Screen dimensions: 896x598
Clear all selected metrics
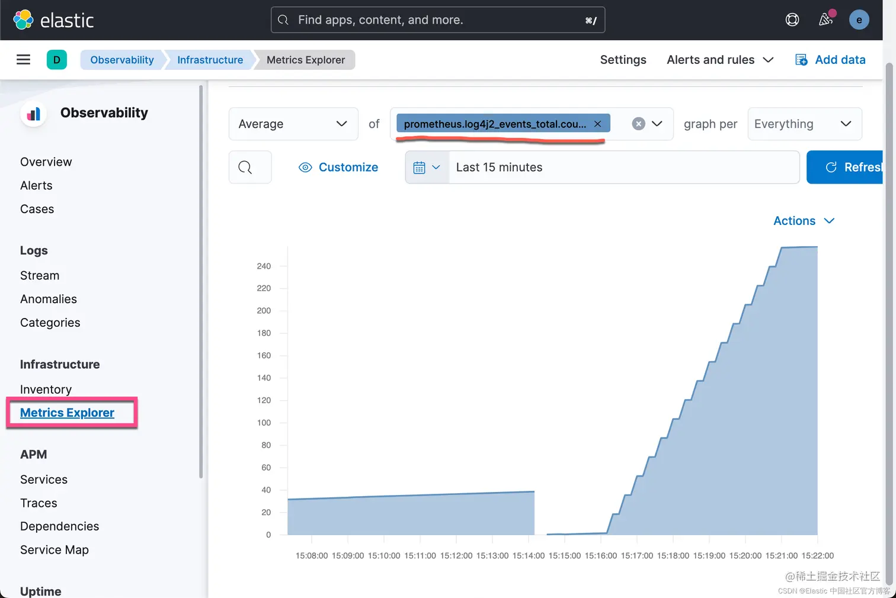(638, 124)
